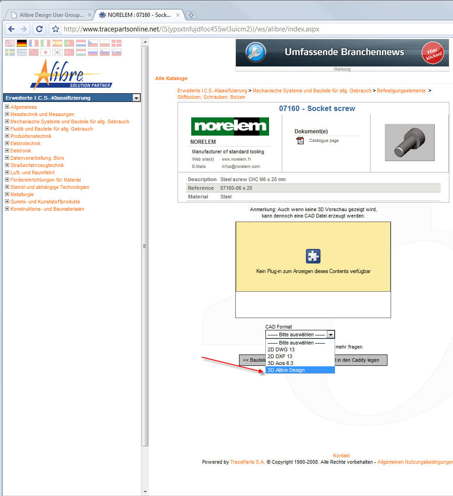Expand the Messtechnik und Messungen node
Screen dimensions: 453x496
point(7,114)
